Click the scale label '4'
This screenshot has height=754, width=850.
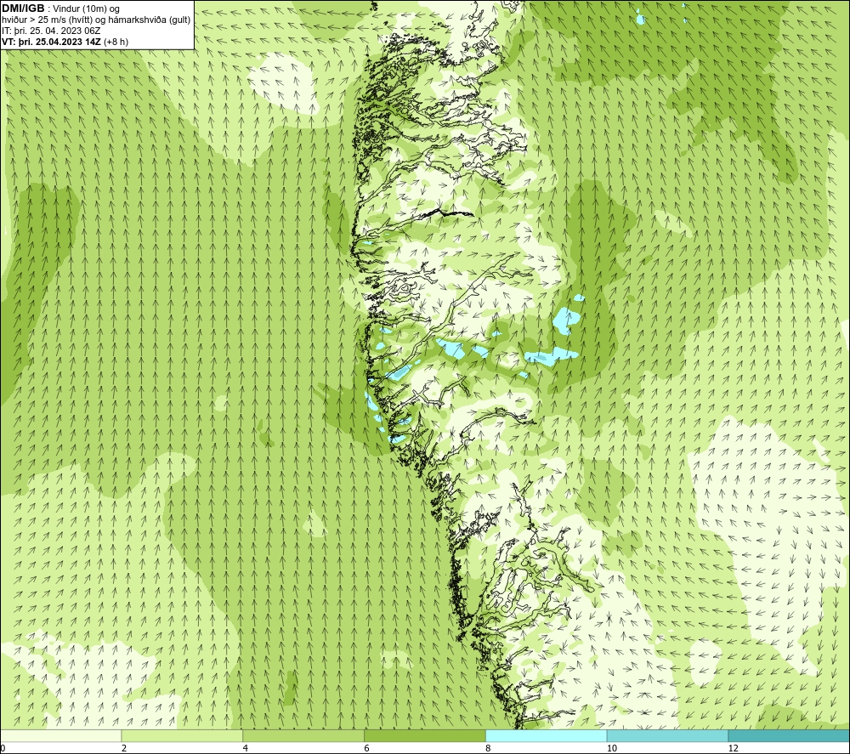tap(246, 748)
